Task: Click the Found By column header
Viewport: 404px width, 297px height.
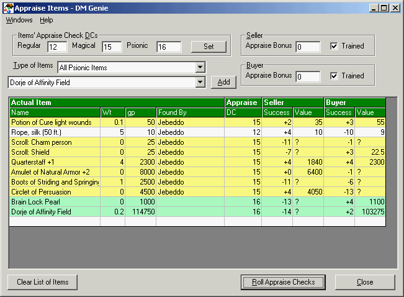Action: 190,112
